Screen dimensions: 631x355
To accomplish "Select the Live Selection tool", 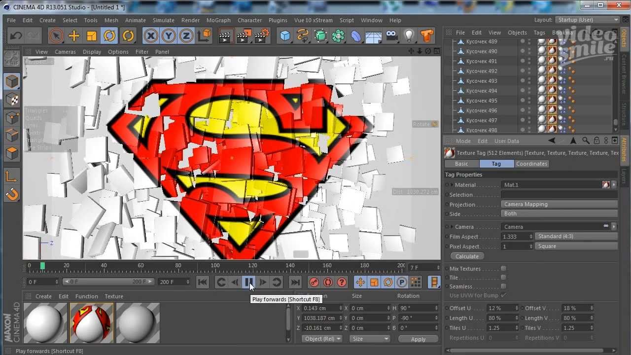I will tap(56, 35).
